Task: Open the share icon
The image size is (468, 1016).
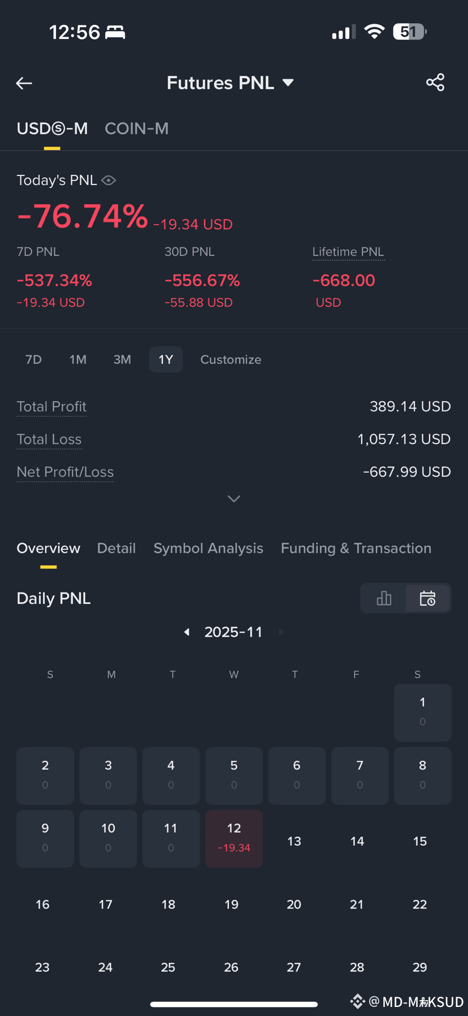Action: coord(435,83)
